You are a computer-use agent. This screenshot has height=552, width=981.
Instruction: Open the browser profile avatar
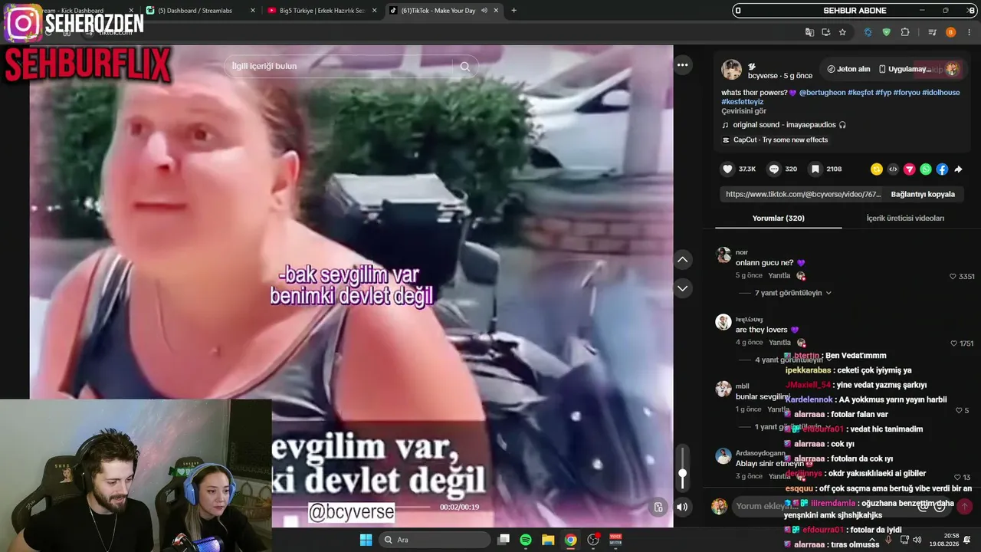tap(950, 32)
